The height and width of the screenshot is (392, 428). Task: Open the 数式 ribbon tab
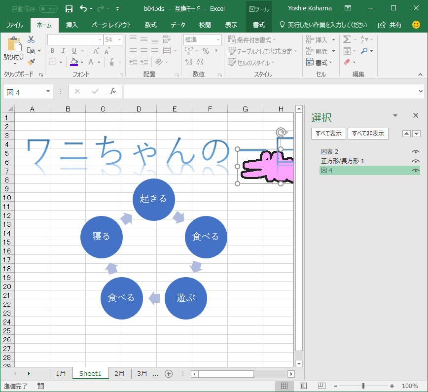coord(151,25)
